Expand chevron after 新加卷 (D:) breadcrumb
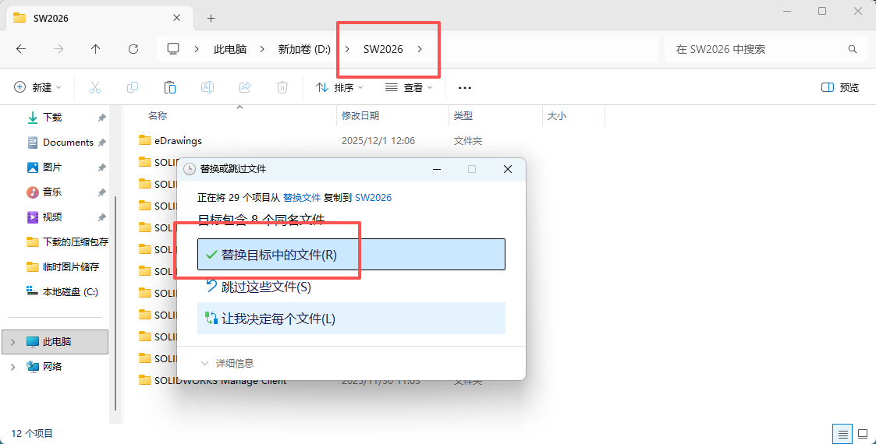This screenshot has width=876, height=444. coord(347,49)
